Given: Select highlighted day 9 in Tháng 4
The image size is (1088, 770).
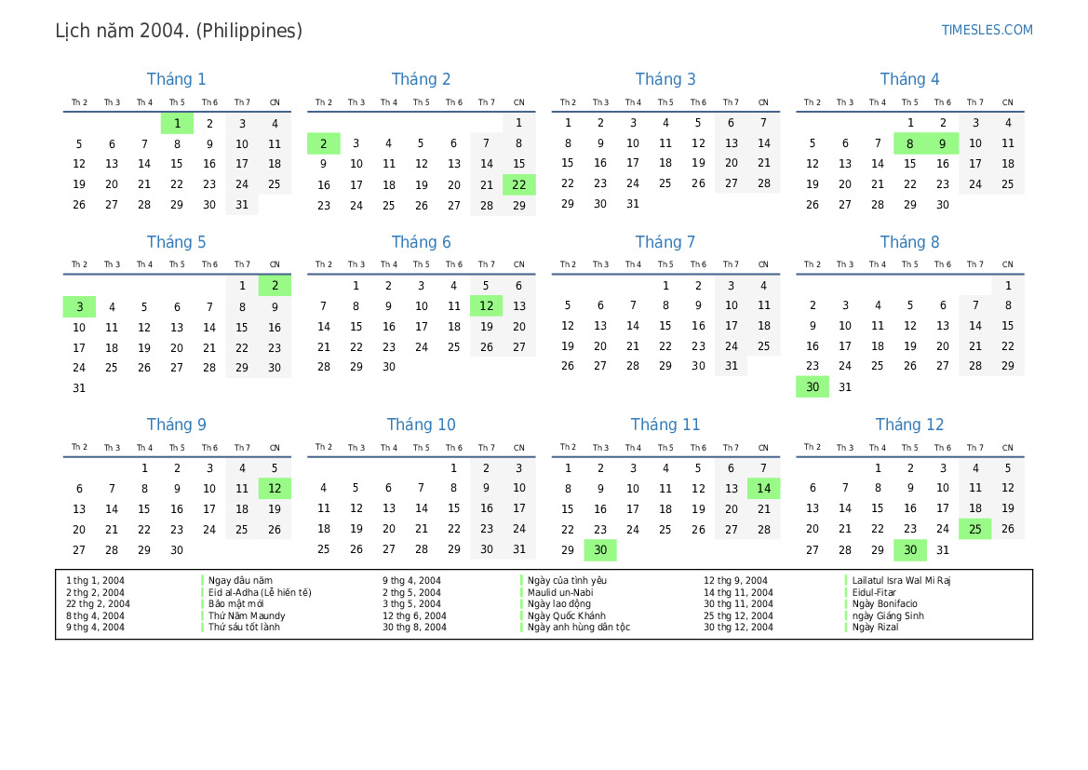Looking at the screenshot, I should [x=943, y=143].
